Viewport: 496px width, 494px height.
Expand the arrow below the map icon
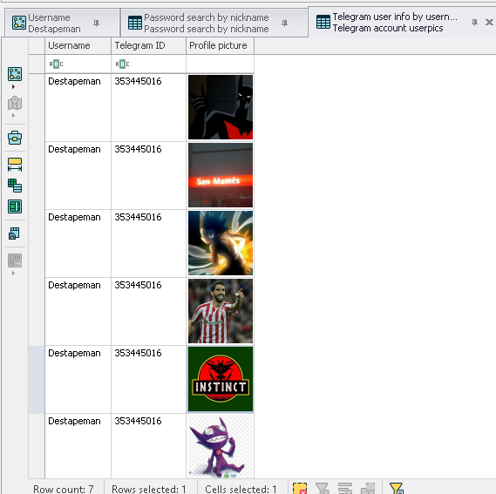pyautogui.click(x=13, y=116)
